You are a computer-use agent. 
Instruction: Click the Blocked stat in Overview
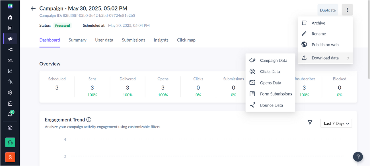point(340,87)
